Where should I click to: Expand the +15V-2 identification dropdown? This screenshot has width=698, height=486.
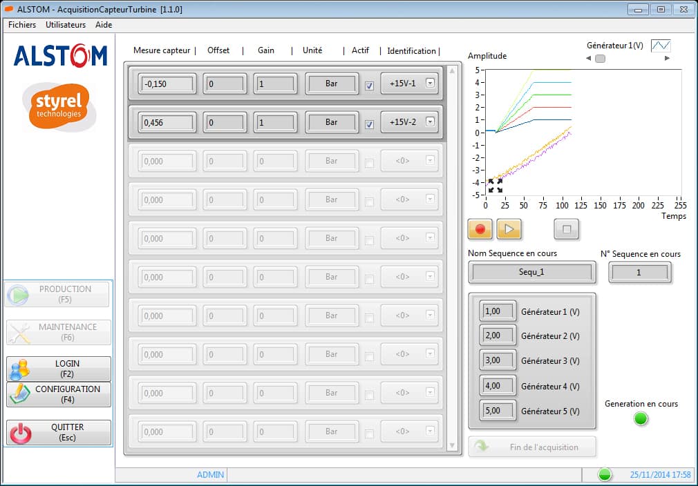430,121
